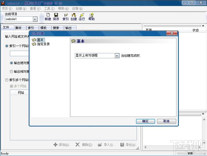207x156 pixels.
Task: Open the 查看(V) menu
Action: pyautogui.click(x=35, y=9)
